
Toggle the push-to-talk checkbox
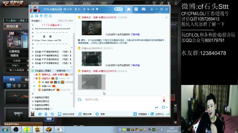(59, 114)
